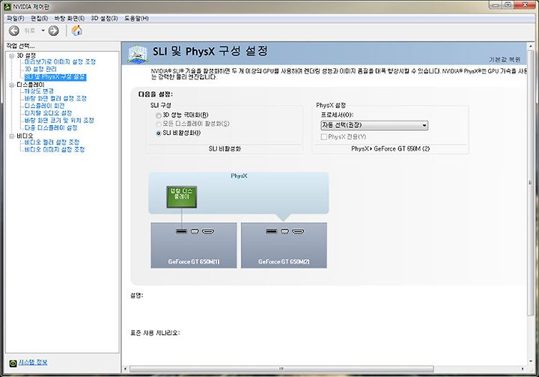This screenshot has height=377, width=539.
Task: Click the PhysX > GeForce GT 650M (2) status text
Action: tap(391, 148)
